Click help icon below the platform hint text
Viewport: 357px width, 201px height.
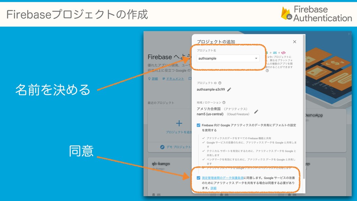[x=267, y=70]
